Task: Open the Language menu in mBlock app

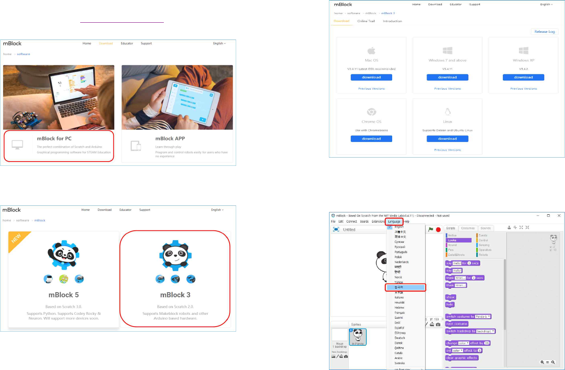Action: point(394,221)
